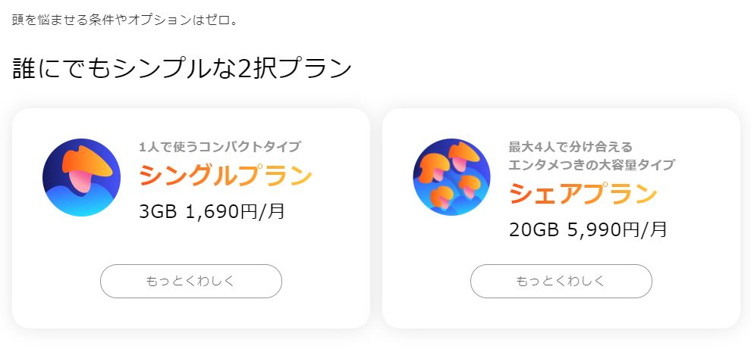Select the 3GB data amount text

pos(158,211)
